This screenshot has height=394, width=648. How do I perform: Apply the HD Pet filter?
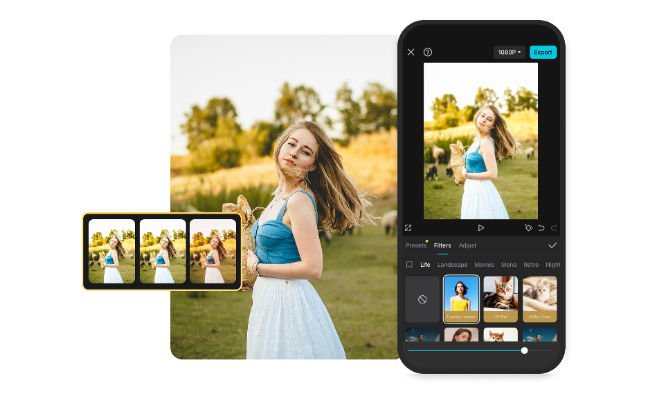tap(501, 299)
